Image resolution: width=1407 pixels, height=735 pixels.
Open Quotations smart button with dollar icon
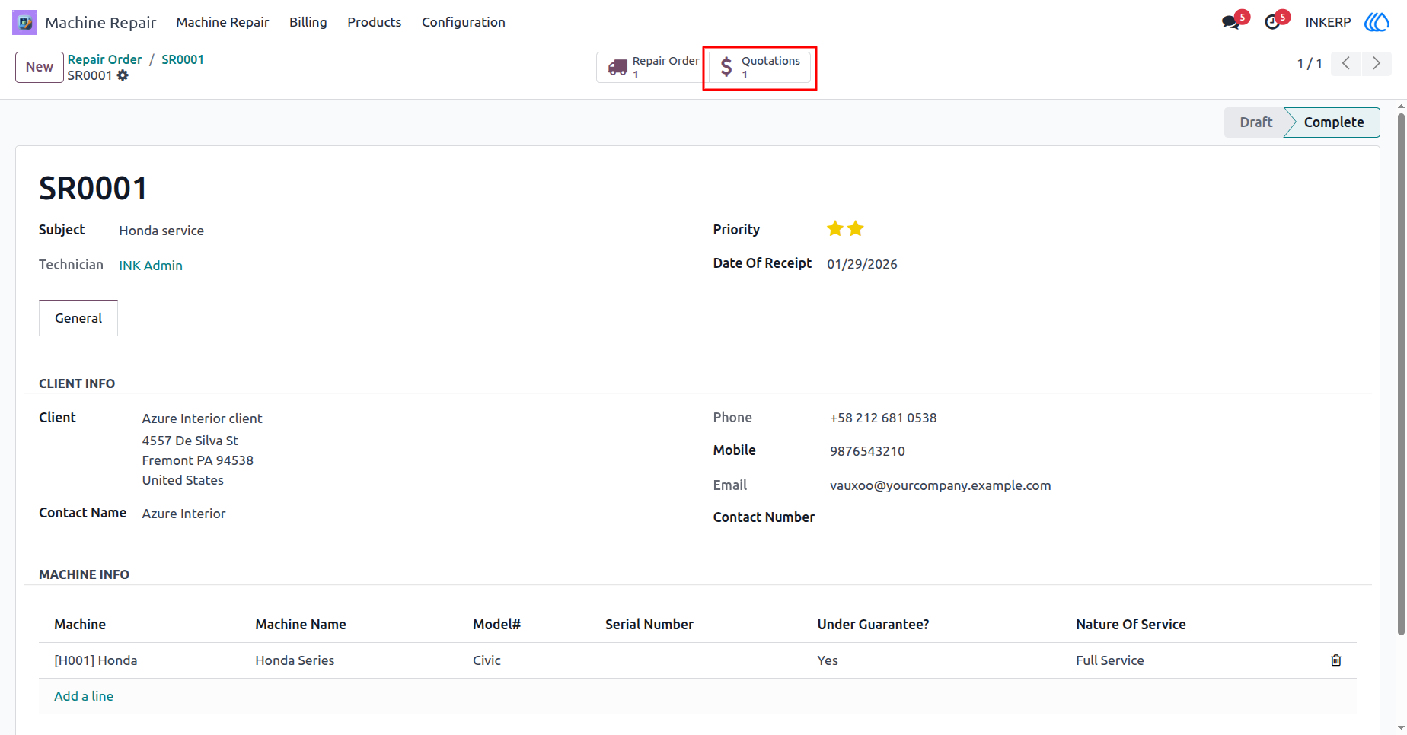coord(760,68)
